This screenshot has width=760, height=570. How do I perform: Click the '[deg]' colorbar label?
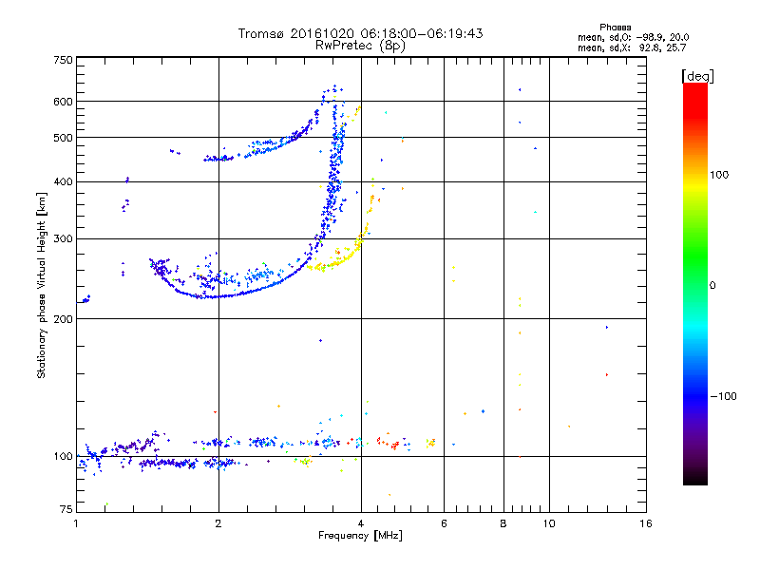pos(697,77)
